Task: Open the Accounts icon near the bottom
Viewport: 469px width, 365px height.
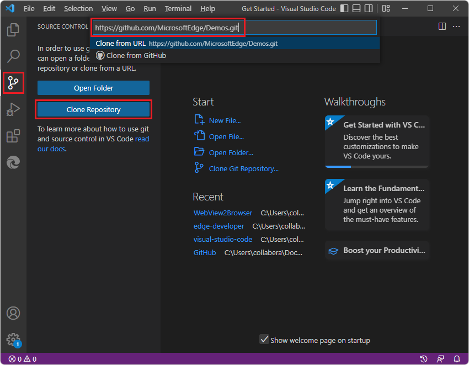Action: tap(13, 313)
